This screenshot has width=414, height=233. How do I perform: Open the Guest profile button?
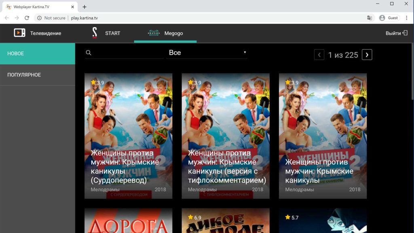[x=389, y=18]
